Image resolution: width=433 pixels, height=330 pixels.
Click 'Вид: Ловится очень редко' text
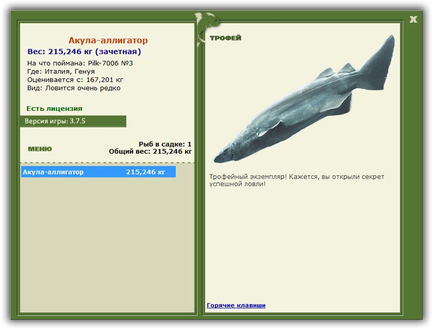coord(74,88)
